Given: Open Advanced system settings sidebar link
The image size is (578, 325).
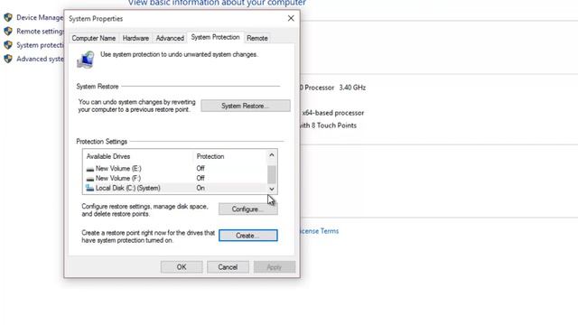Looking at the screenshot, I should click(40, 59).
